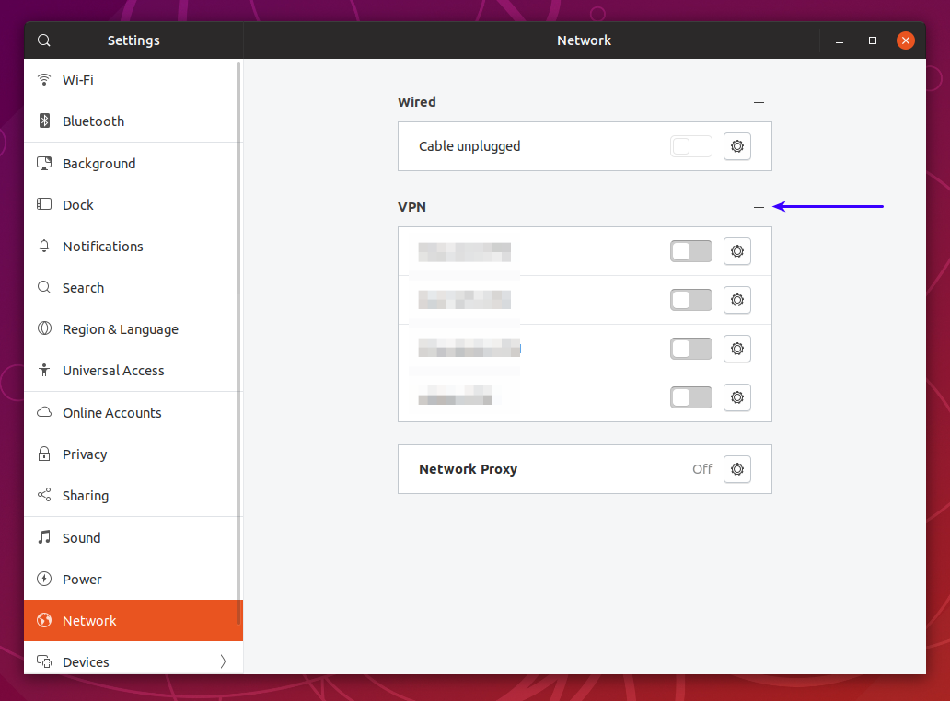
Task: Select the Power panel
Action: [x=133, y=580]
